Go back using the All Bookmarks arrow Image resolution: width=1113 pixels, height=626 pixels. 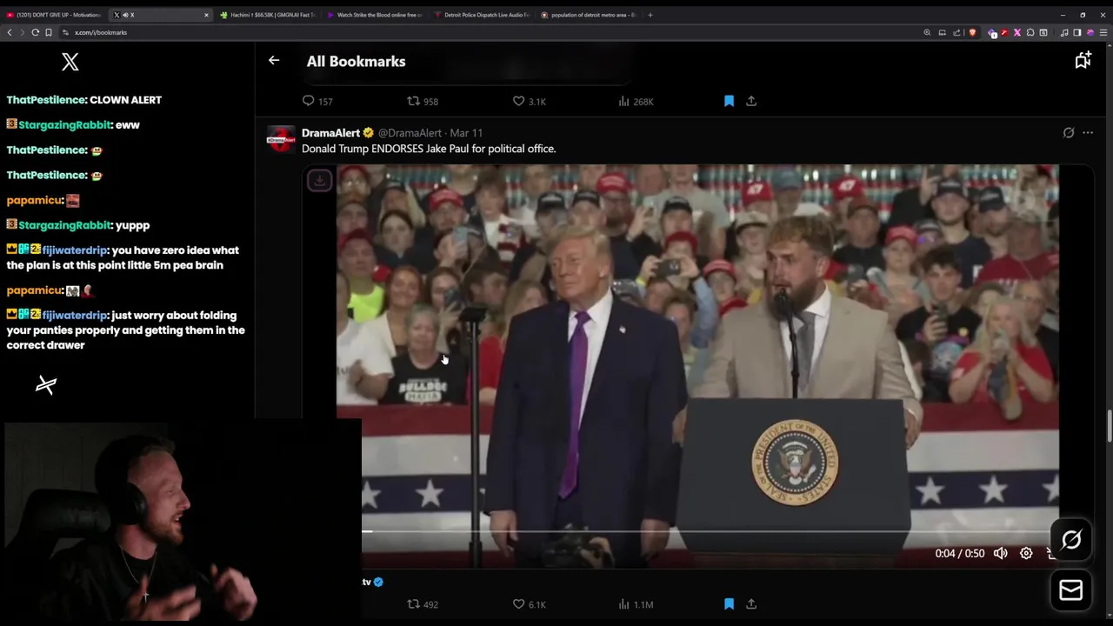point(274,61)
